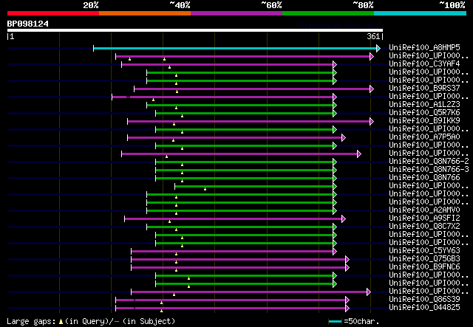Image resolution: width=473 pixels, height=327 pixels.
Task: Click the red 20% identity legend segment
Action: (53, 13)
